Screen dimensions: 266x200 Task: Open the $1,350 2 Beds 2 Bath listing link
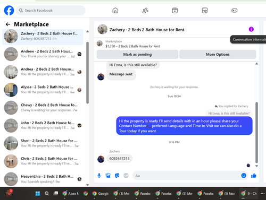pyautogui.click(x=132, y=46)
